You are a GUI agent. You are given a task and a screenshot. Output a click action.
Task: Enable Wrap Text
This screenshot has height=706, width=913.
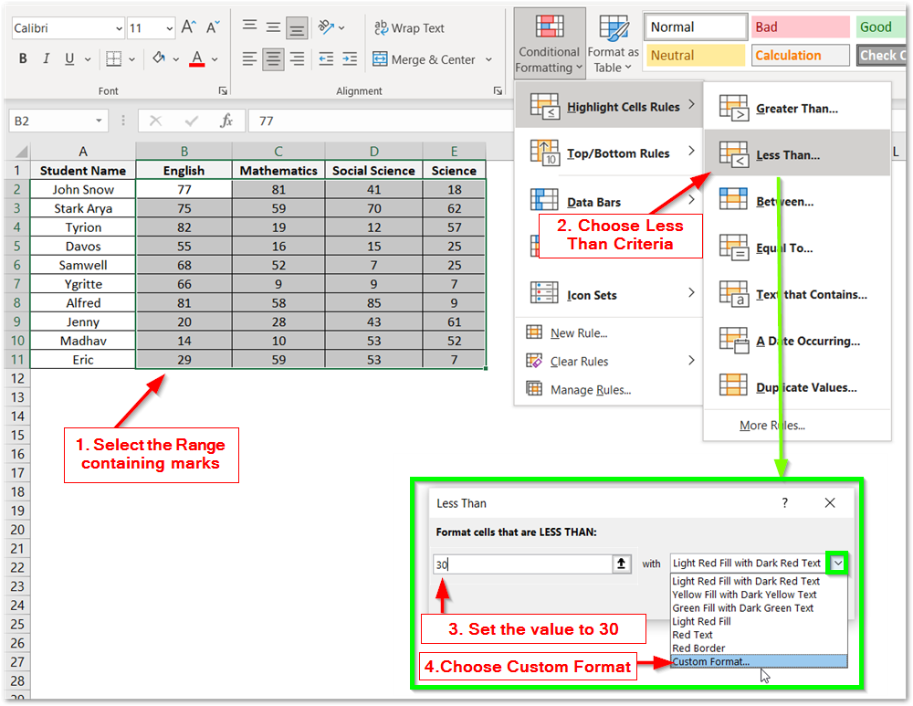pyautogui.click(x=408, y=27)
